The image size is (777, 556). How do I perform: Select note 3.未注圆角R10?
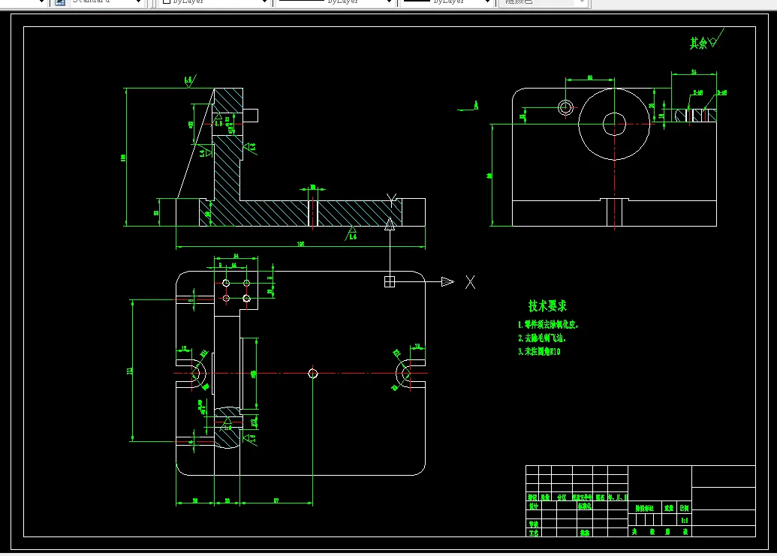(x=539, y=351)
